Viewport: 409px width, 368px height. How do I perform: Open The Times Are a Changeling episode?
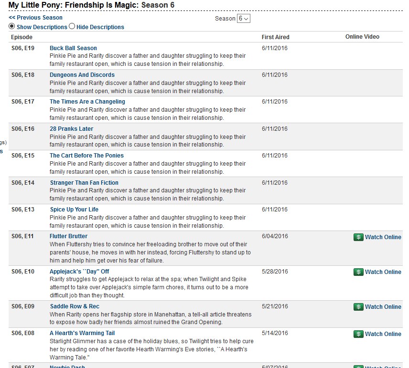coord(87,102)
